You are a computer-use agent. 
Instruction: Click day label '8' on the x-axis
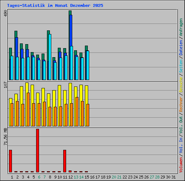pyautogui.click(x=50, y=177)
